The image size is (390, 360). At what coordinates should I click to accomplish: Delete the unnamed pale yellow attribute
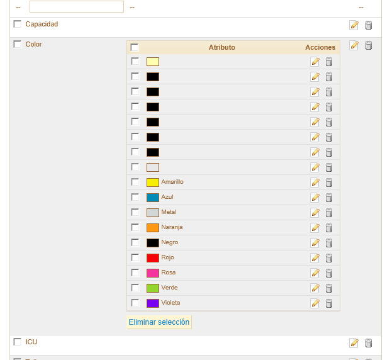click(329, 62)
